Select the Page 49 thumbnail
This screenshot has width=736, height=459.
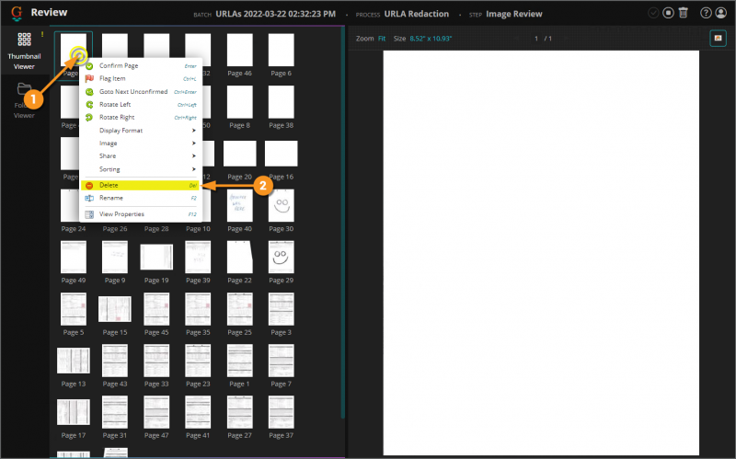click(x=74, y=257)
